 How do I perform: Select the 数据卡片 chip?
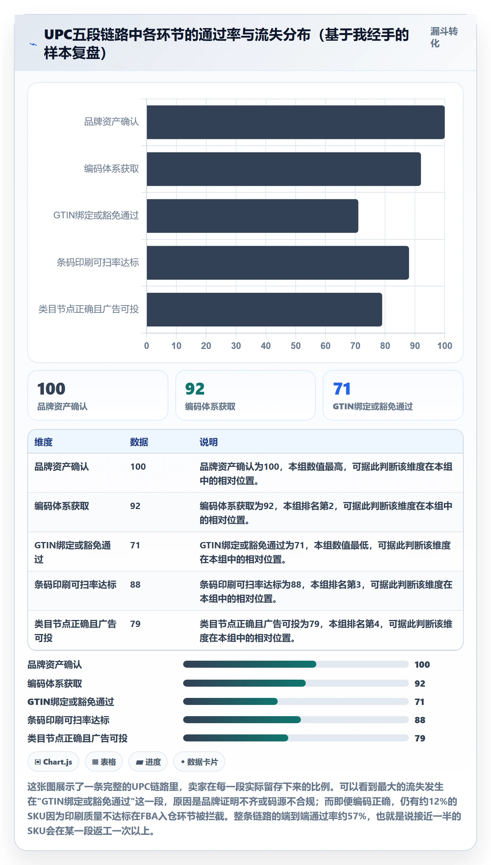tap(199, 762)
